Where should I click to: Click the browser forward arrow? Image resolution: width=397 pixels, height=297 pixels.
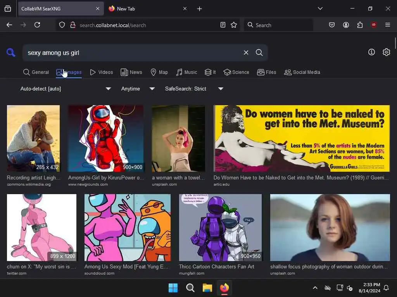click(x=23, y=25)
